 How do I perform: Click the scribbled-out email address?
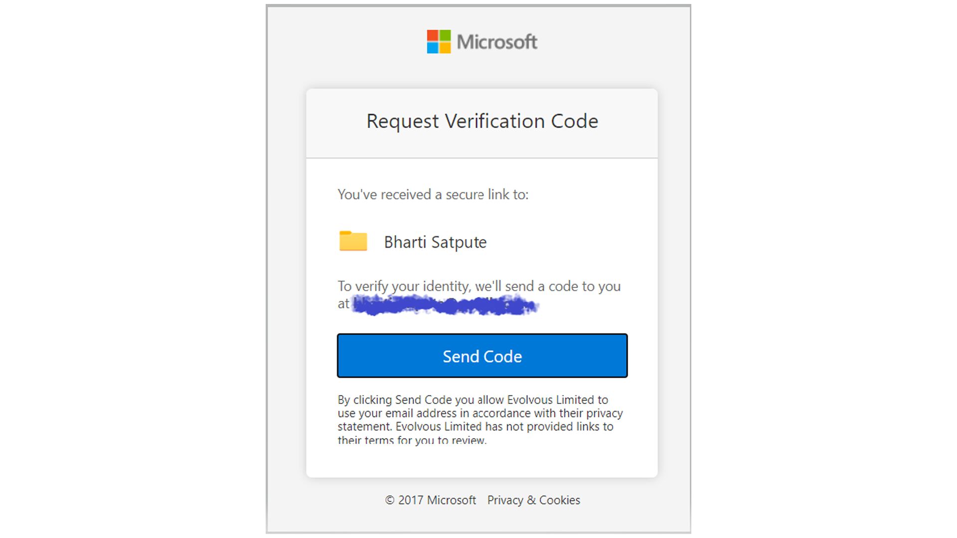(x=445, y=304)
